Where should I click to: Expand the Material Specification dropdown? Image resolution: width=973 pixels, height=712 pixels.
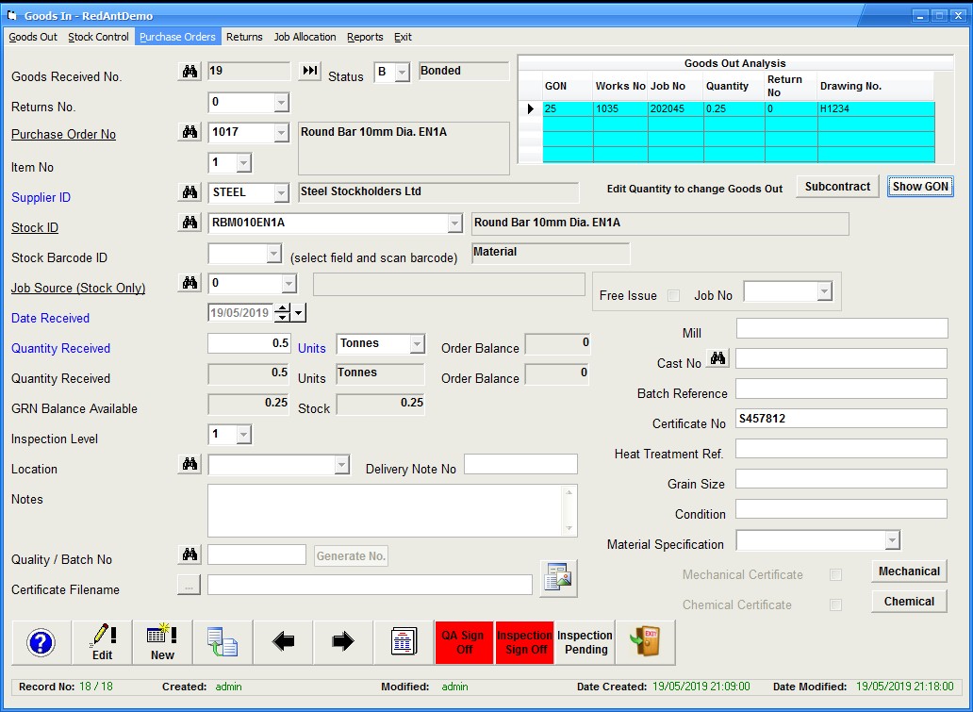click(891, 540)
